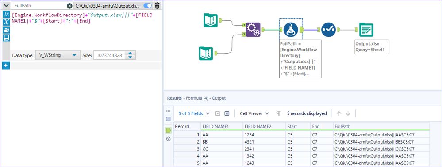Click the Append Fields S input anchor
442x167 pixels.
pyautogui.click(x=243, y=35)
